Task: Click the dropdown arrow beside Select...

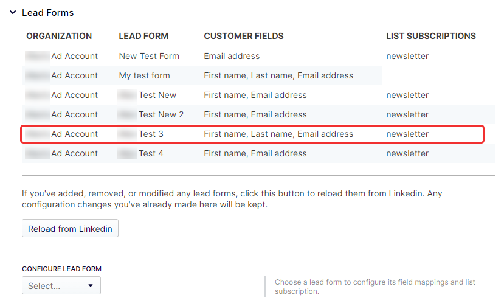Action: [91, 285]
